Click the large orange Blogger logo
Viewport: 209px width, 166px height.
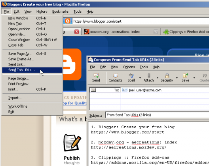click(72, 64)
